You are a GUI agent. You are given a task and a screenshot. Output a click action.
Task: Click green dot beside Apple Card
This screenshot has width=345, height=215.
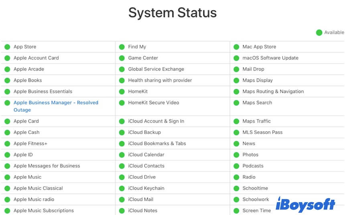pyautogui.click(x=7, y=121)
